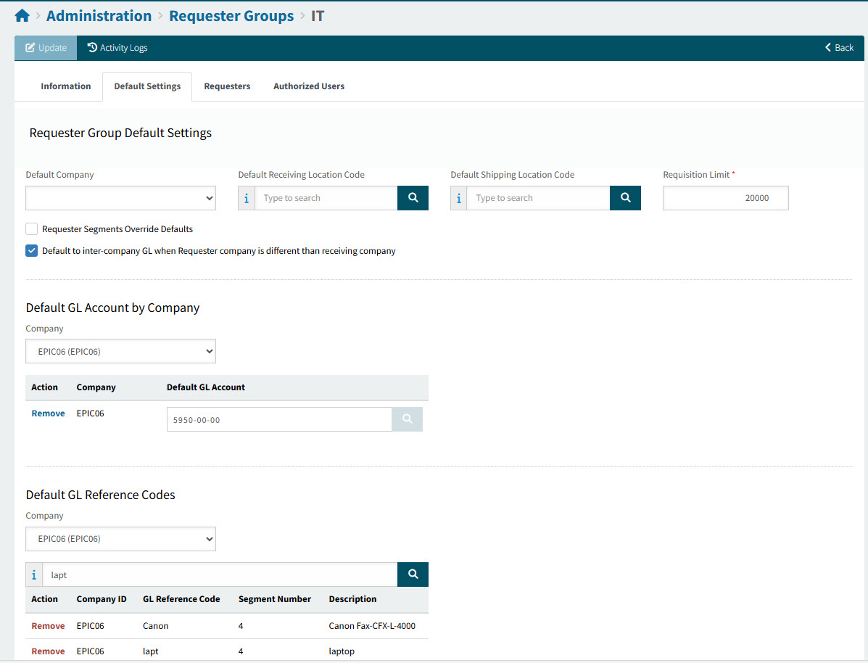Remove the Canon GL reference code row
This screenshot has height=663, width=868.
click(48, 626)
